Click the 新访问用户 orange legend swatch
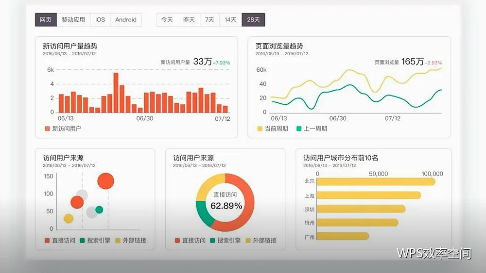 click(x=47, y=128)
